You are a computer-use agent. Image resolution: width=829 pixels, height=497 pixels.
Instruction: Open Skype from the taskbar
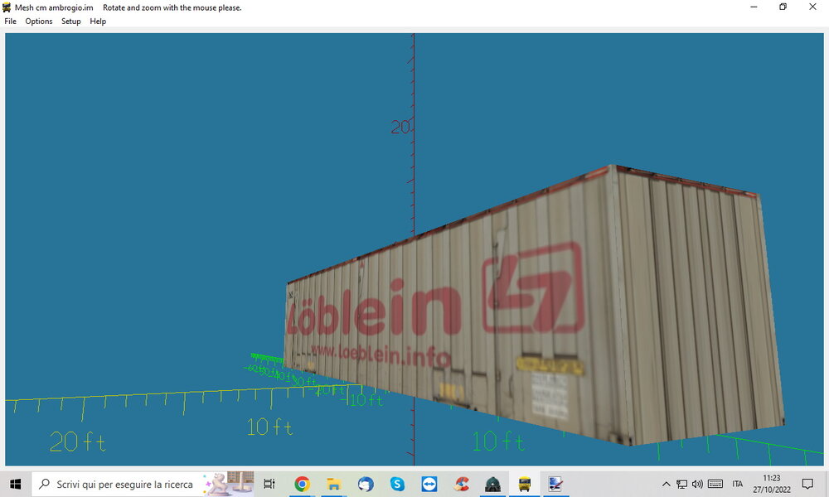pos(397,484)
